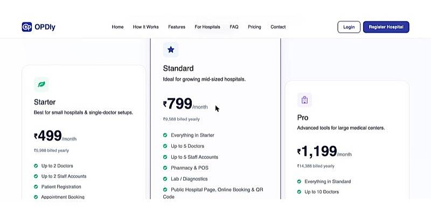This screenshot has height=215, width=431.
Task: Open the How It Works section
Action: 145,27
